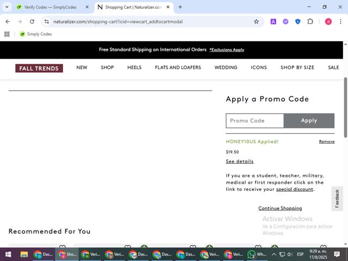Open site information icon in address bar
The width and height of the screenshot is (348, 261).
pos(47,22)
